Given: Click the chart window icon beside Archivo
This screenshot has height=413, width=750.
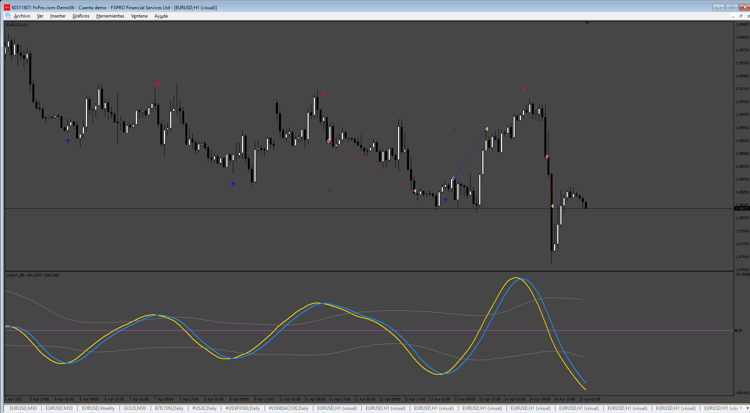Looking at the screenshot, I should click(8, 16).
